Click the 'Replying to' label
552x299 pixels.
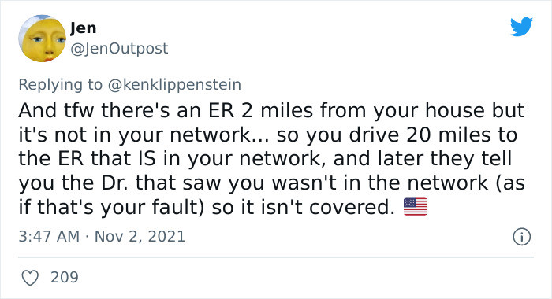tap(60, 85)
